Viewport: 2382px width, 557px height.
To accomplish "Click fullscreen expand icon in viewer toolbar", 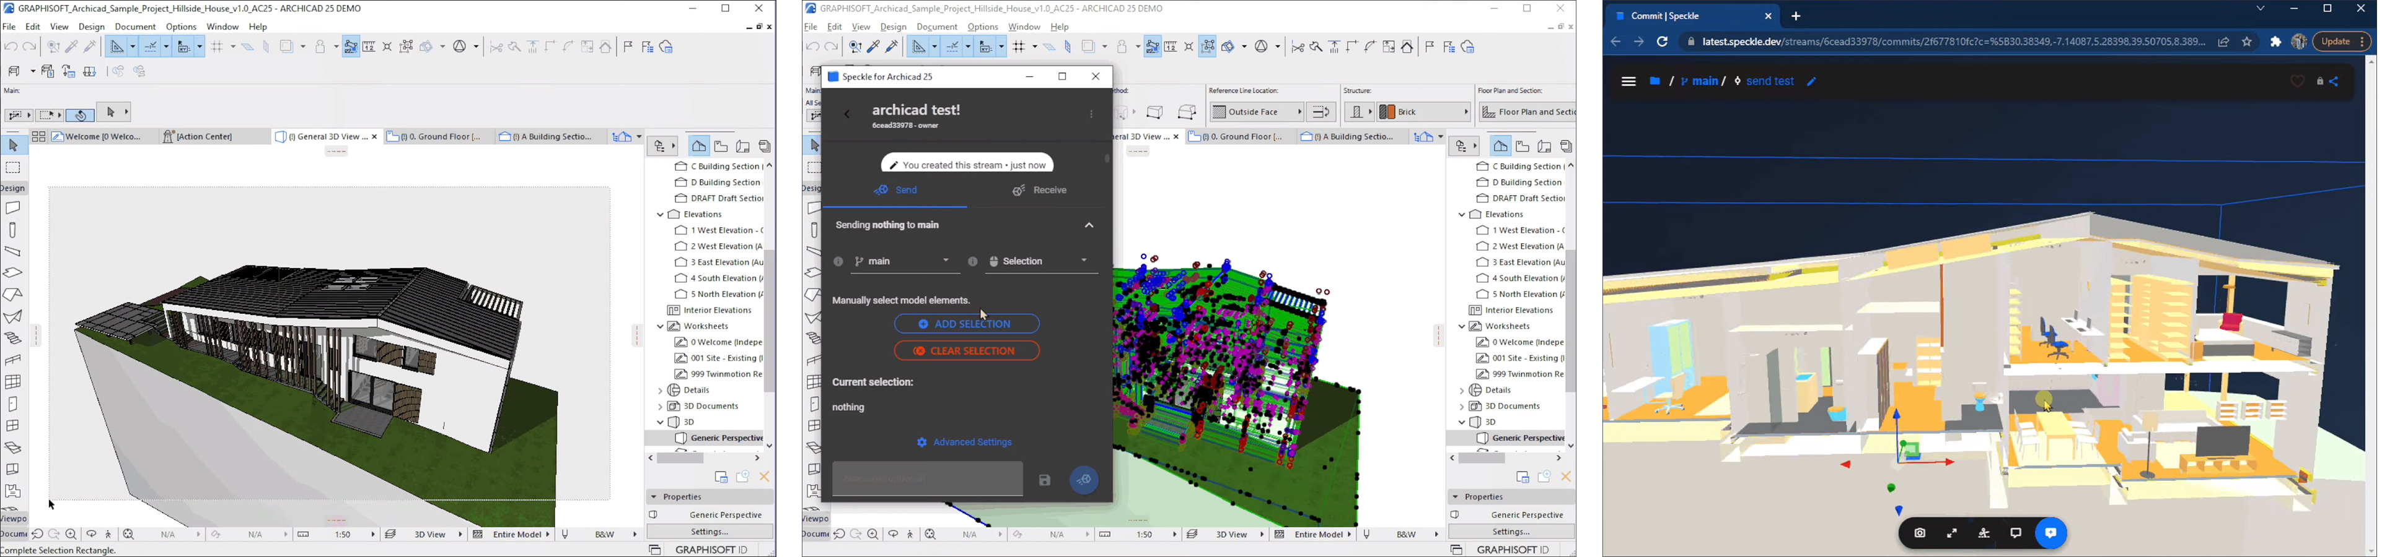I will click(1952, 534).
